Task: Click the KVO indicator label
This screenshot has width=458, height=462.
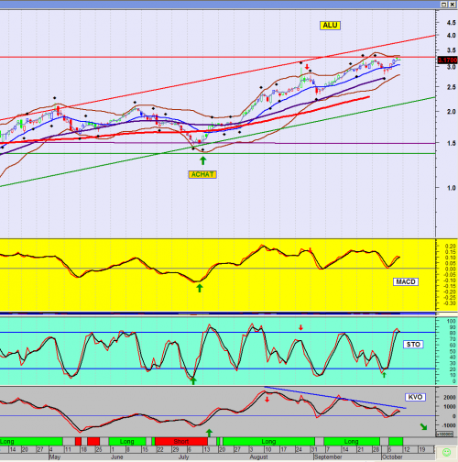Action: coord(415,397)
